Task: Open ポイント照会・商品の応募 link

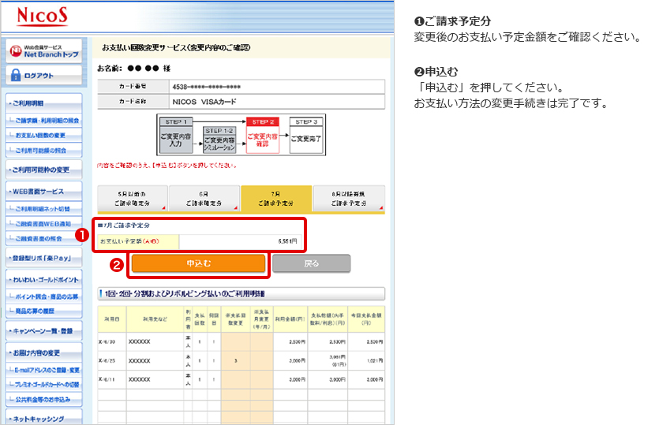Action: click(x=47, y=296)
